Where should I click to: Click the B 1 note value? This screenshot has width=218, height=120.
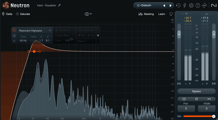[48, 41]
